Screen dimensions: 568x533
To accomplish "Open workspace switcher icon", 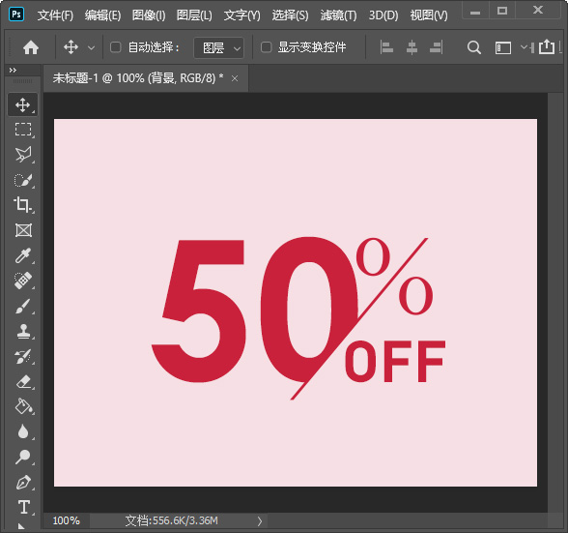I will coord(503,47).
